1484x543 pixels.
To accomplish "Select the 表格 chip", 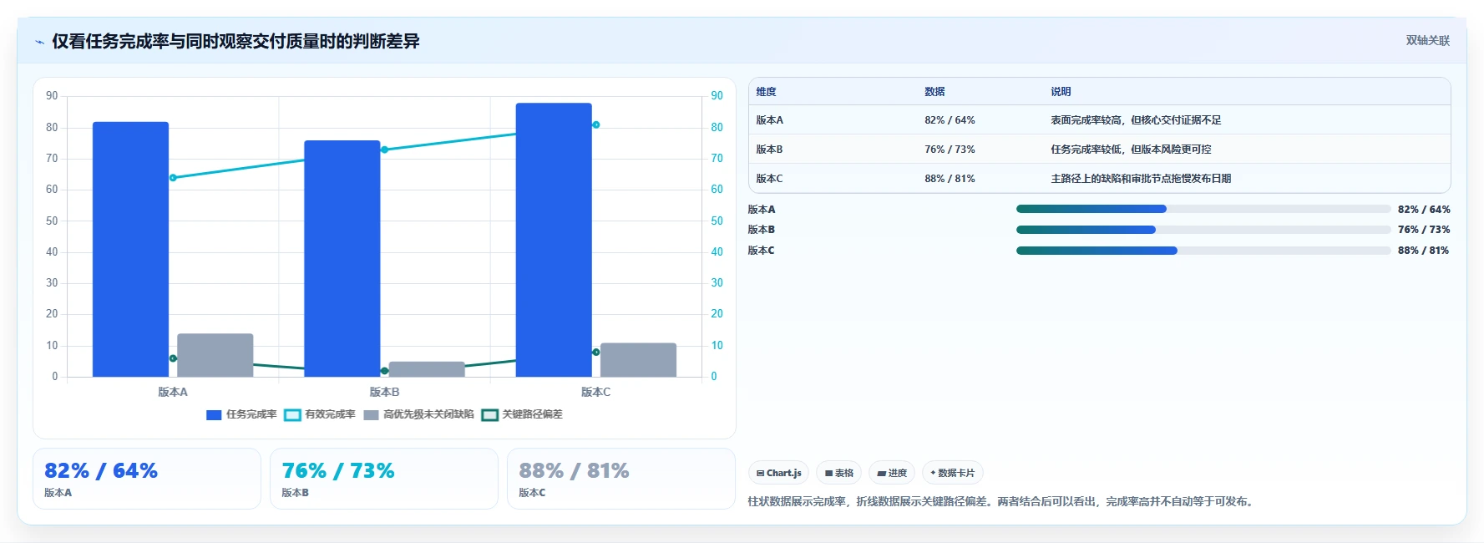I will [x=839, y=473].
